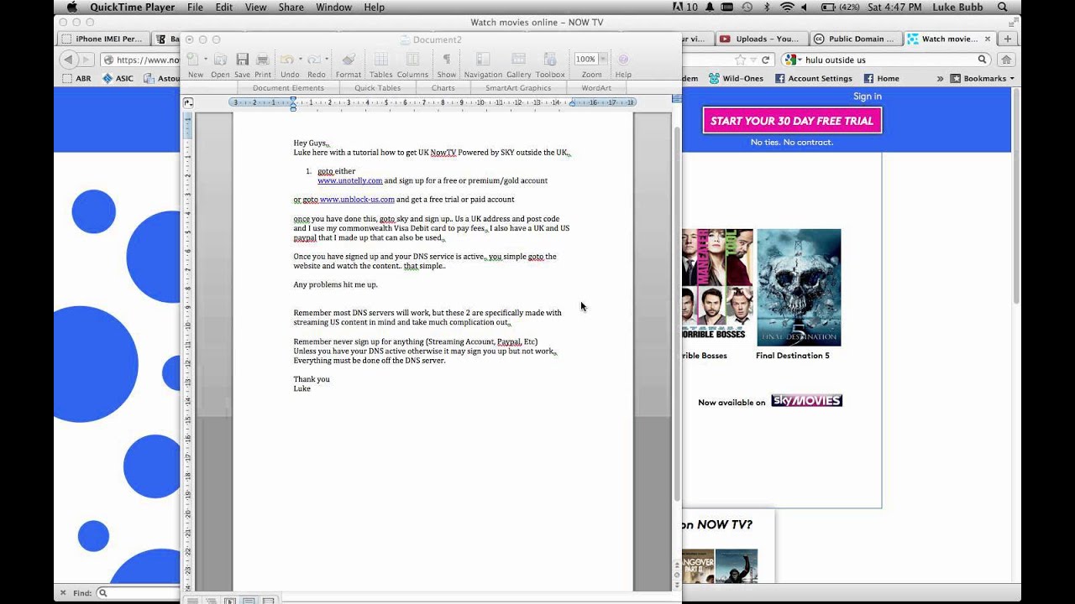Screen dimensions: 1075x604
Task: Click the search field with 'hulu outside us'
Action: [x=886, y=60]
